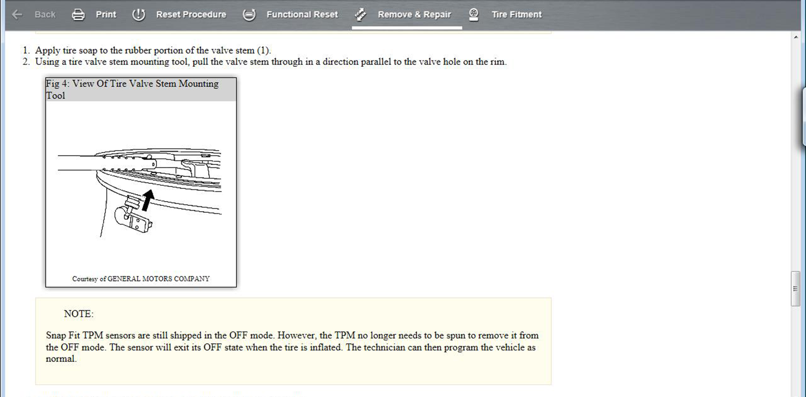Open the Remove & Repair tab
Viewport: 806px width, 397px height.
pyautogui.click(x=414, y=15)
